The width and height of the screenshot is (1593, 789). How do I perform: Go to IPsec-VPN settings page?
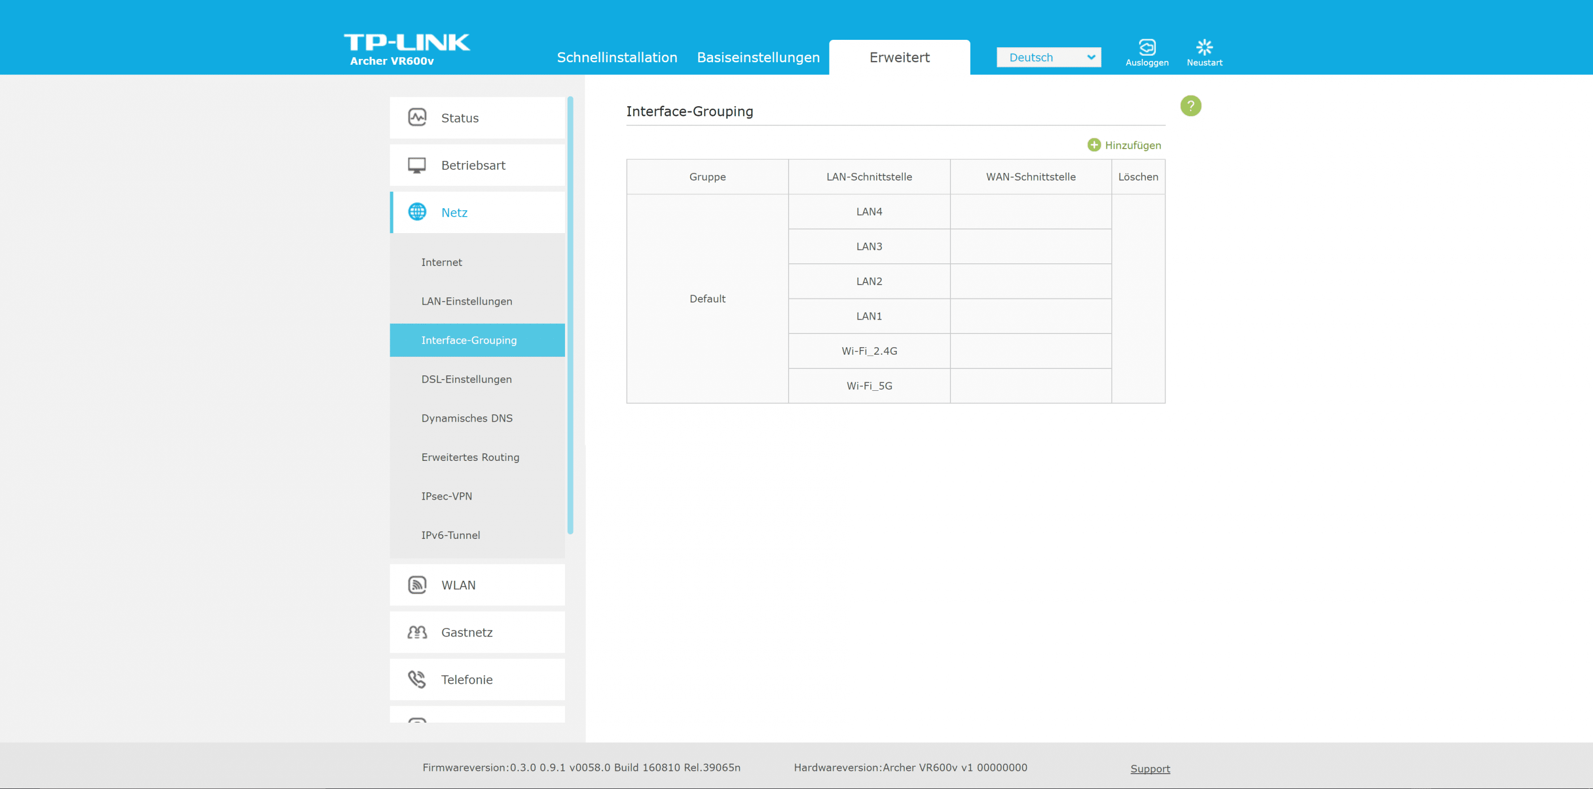point(447,496)
